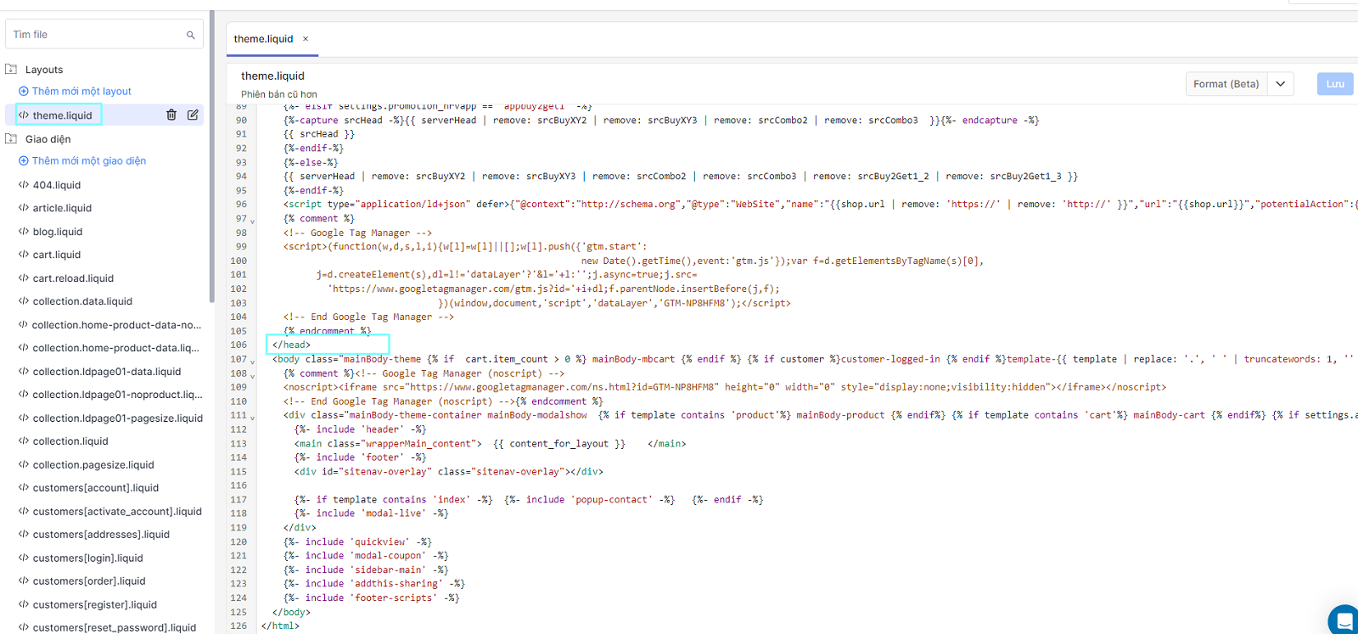Image resolution: width=1358 pixels, height=634 pixels.
Task: Open the Phiên bản cũ hơn link
Action: tap(278, 94)
